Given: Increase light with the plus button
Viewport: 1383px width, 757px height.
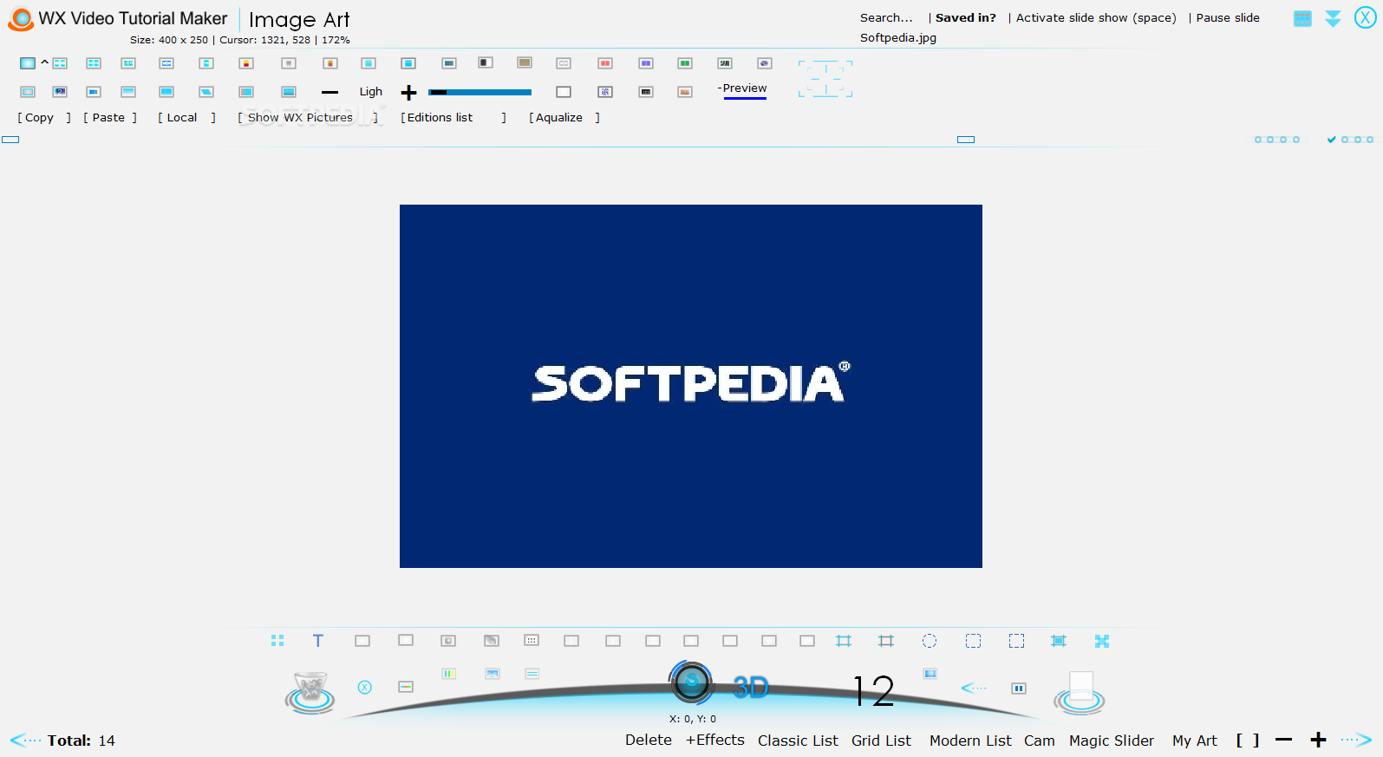Looking at the screenshot, I should coord(409,92).
